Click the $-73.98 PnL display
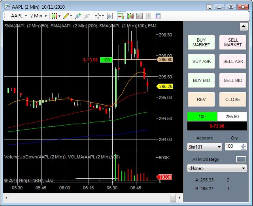253x206 pixels. [217, 126]
